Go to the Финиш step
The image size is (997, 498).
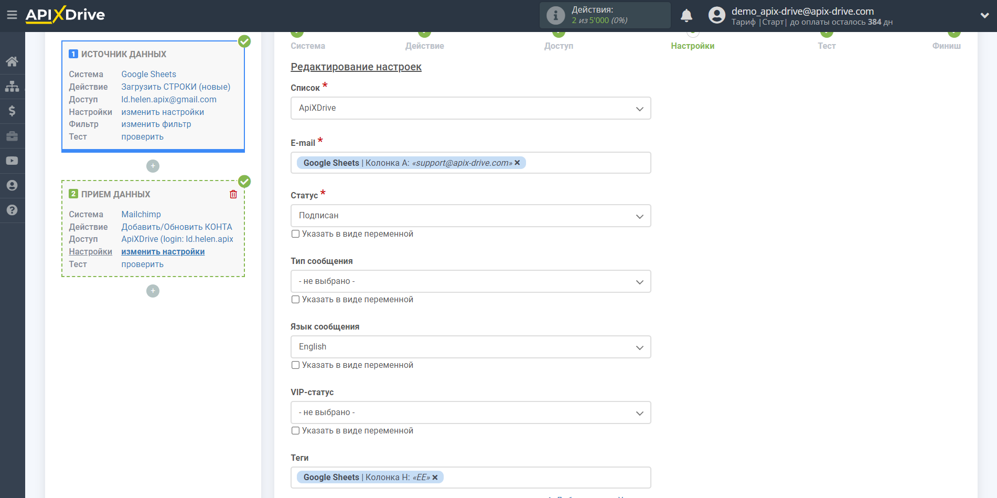pyautogui.click(x=946, y=46)
